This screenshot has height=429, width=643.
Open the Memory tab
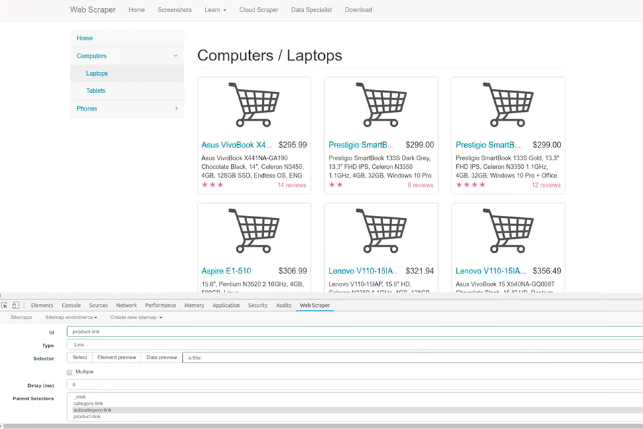194,306
